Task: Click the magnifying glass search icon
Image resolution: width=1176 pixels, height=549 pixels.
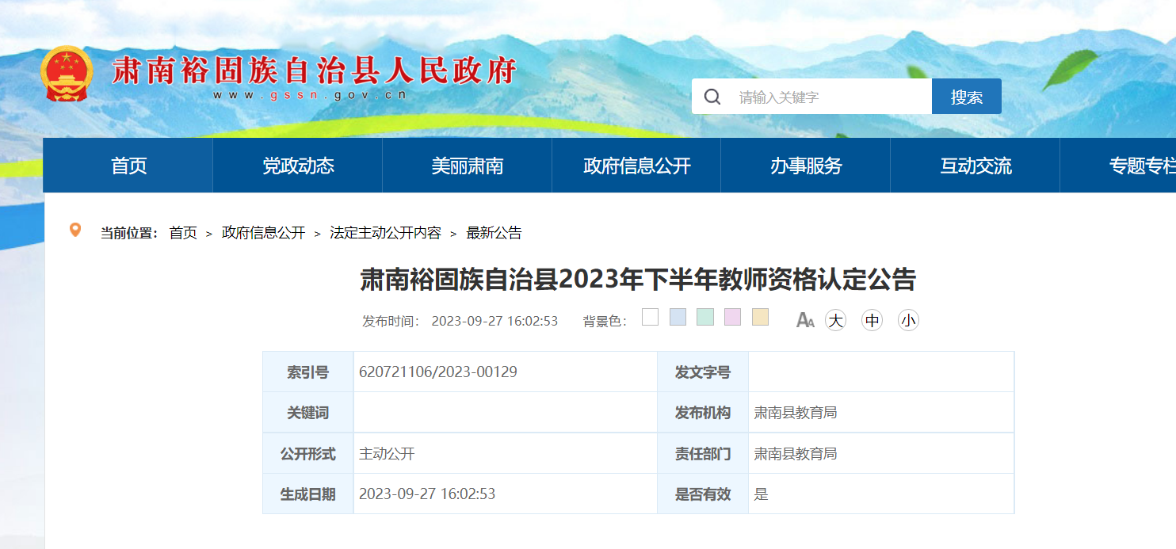Action: point(712,97)
